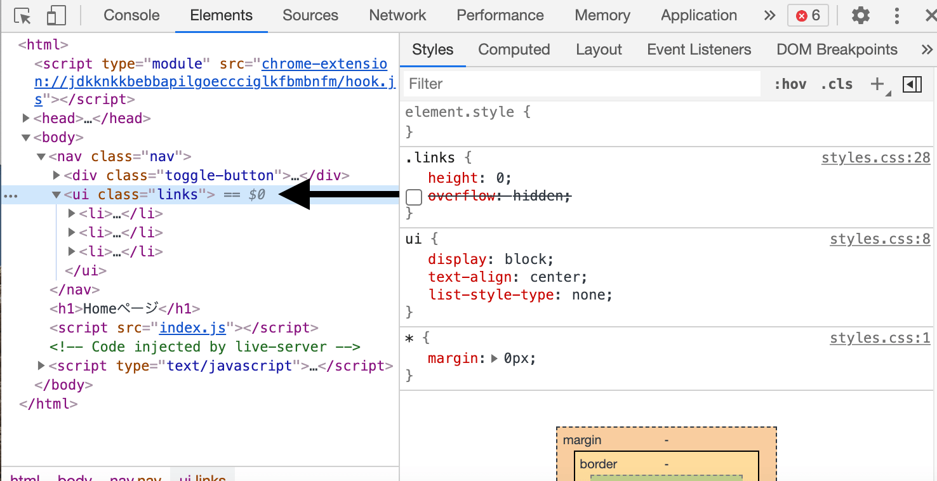Open the Memory tab
Image resolution: width=937 pixels, height=481 pixels.
(x=602, y=15)
